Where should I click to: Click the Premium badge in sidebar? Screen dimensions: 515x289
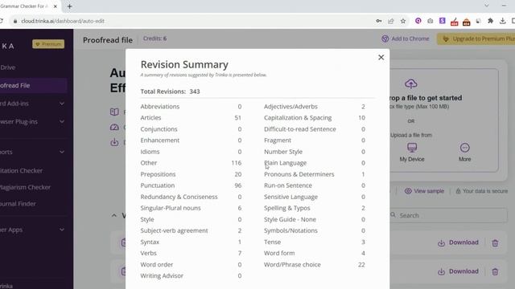tap(48, 44)
